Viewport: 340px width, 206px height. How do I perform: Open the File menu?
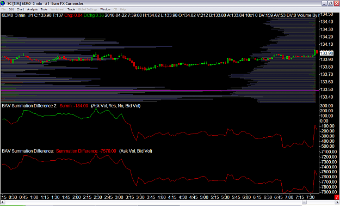coord(3,9)
